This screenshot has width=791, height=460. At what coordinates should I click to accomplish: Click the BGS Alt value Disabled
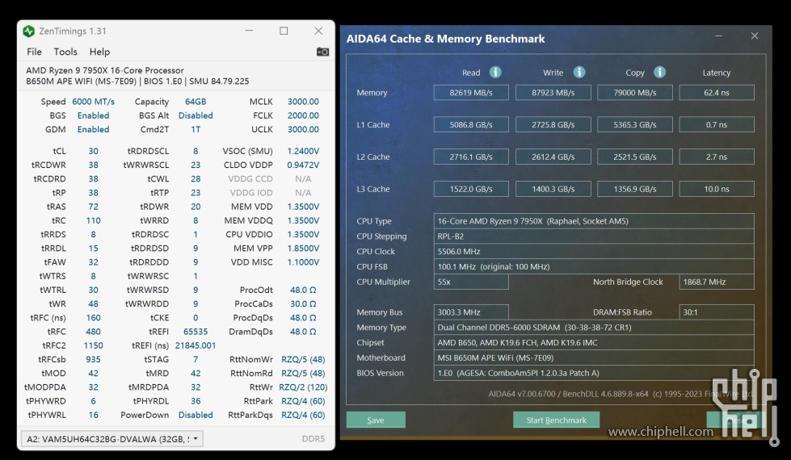point(196,115)
